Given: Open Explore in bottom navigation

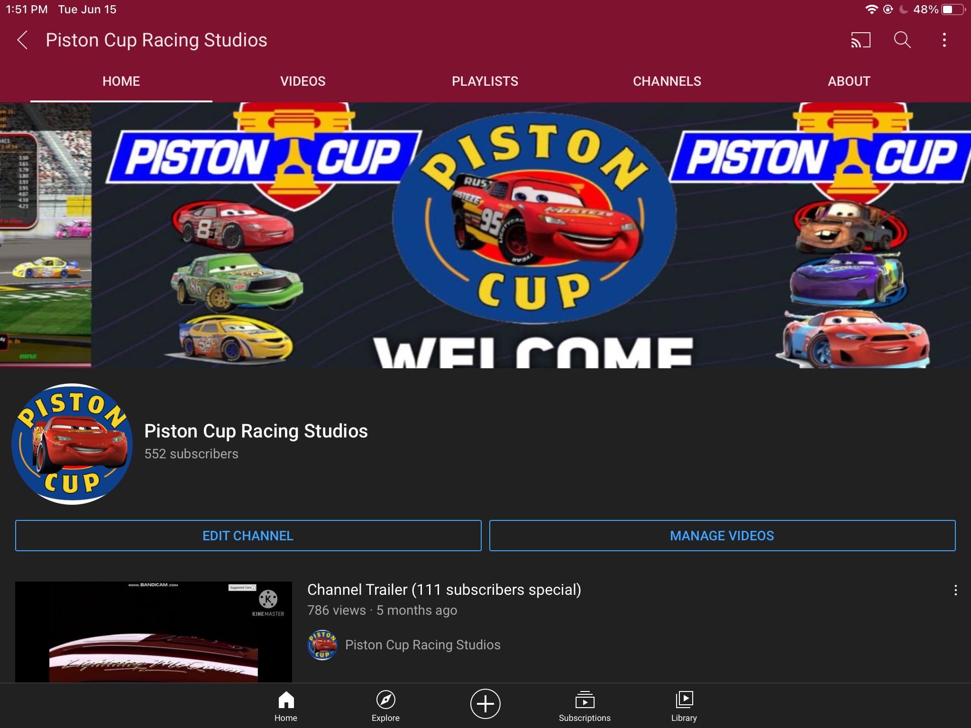Looking at the screenshot, I should (385, 706).
